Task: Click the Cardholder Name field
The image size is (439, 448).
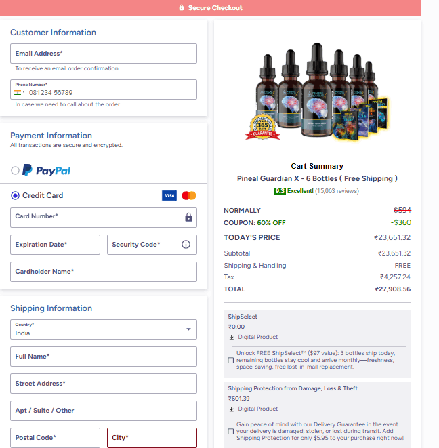Action: pyautogui.click(x=104, y=272)
